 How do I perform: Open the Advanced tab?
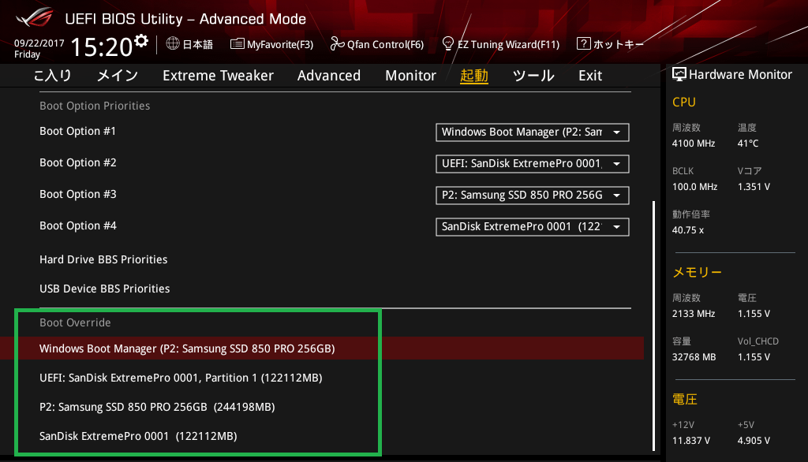pos(329,76)
